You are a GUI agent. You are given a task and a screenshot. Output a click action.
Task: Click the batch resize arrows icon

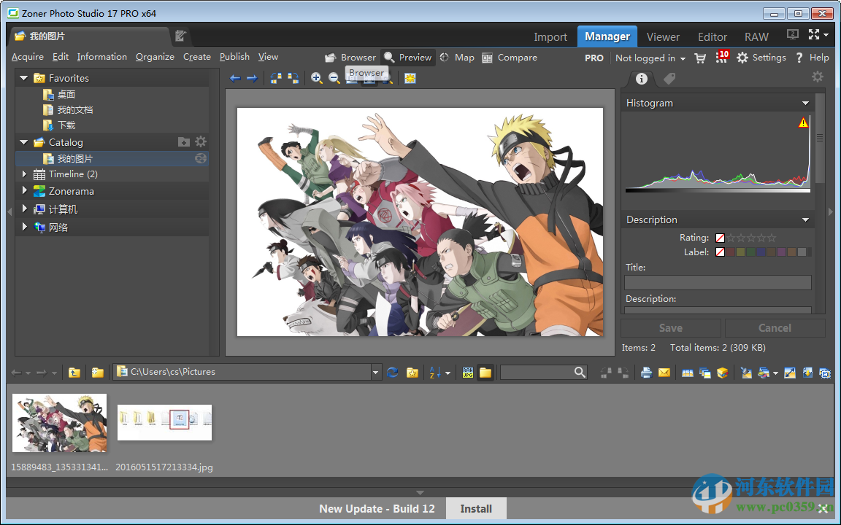[x=790, y=372]
